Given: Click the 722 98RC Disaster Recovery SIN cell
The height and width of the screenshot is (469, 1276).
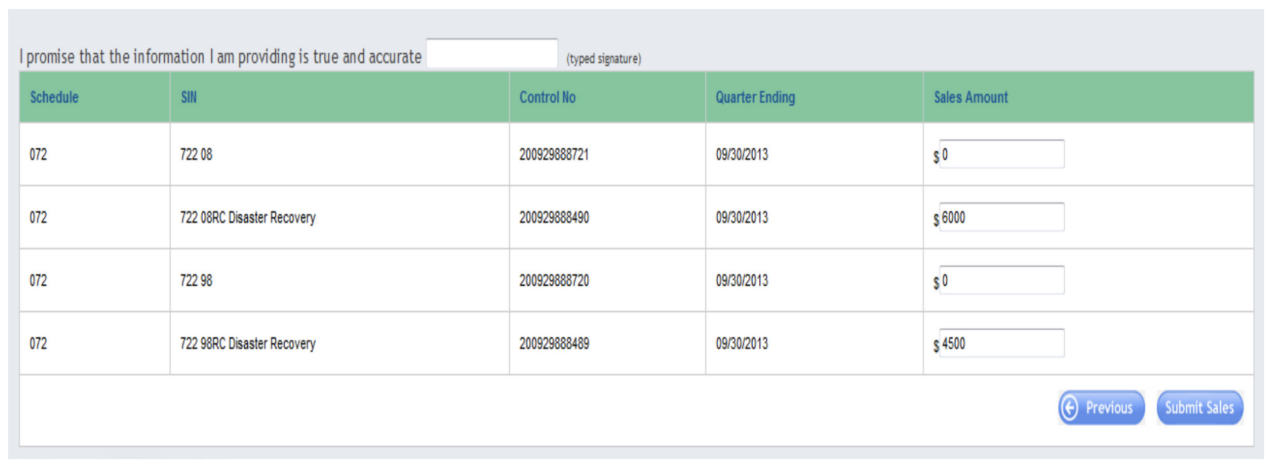Looking at the screenshot, I should pos(247,344).
